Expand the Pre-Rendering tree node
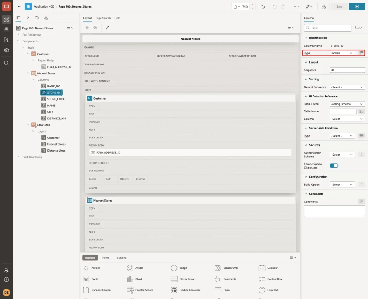The width and height of the screenshot is (368, 299). pos(18,34)
